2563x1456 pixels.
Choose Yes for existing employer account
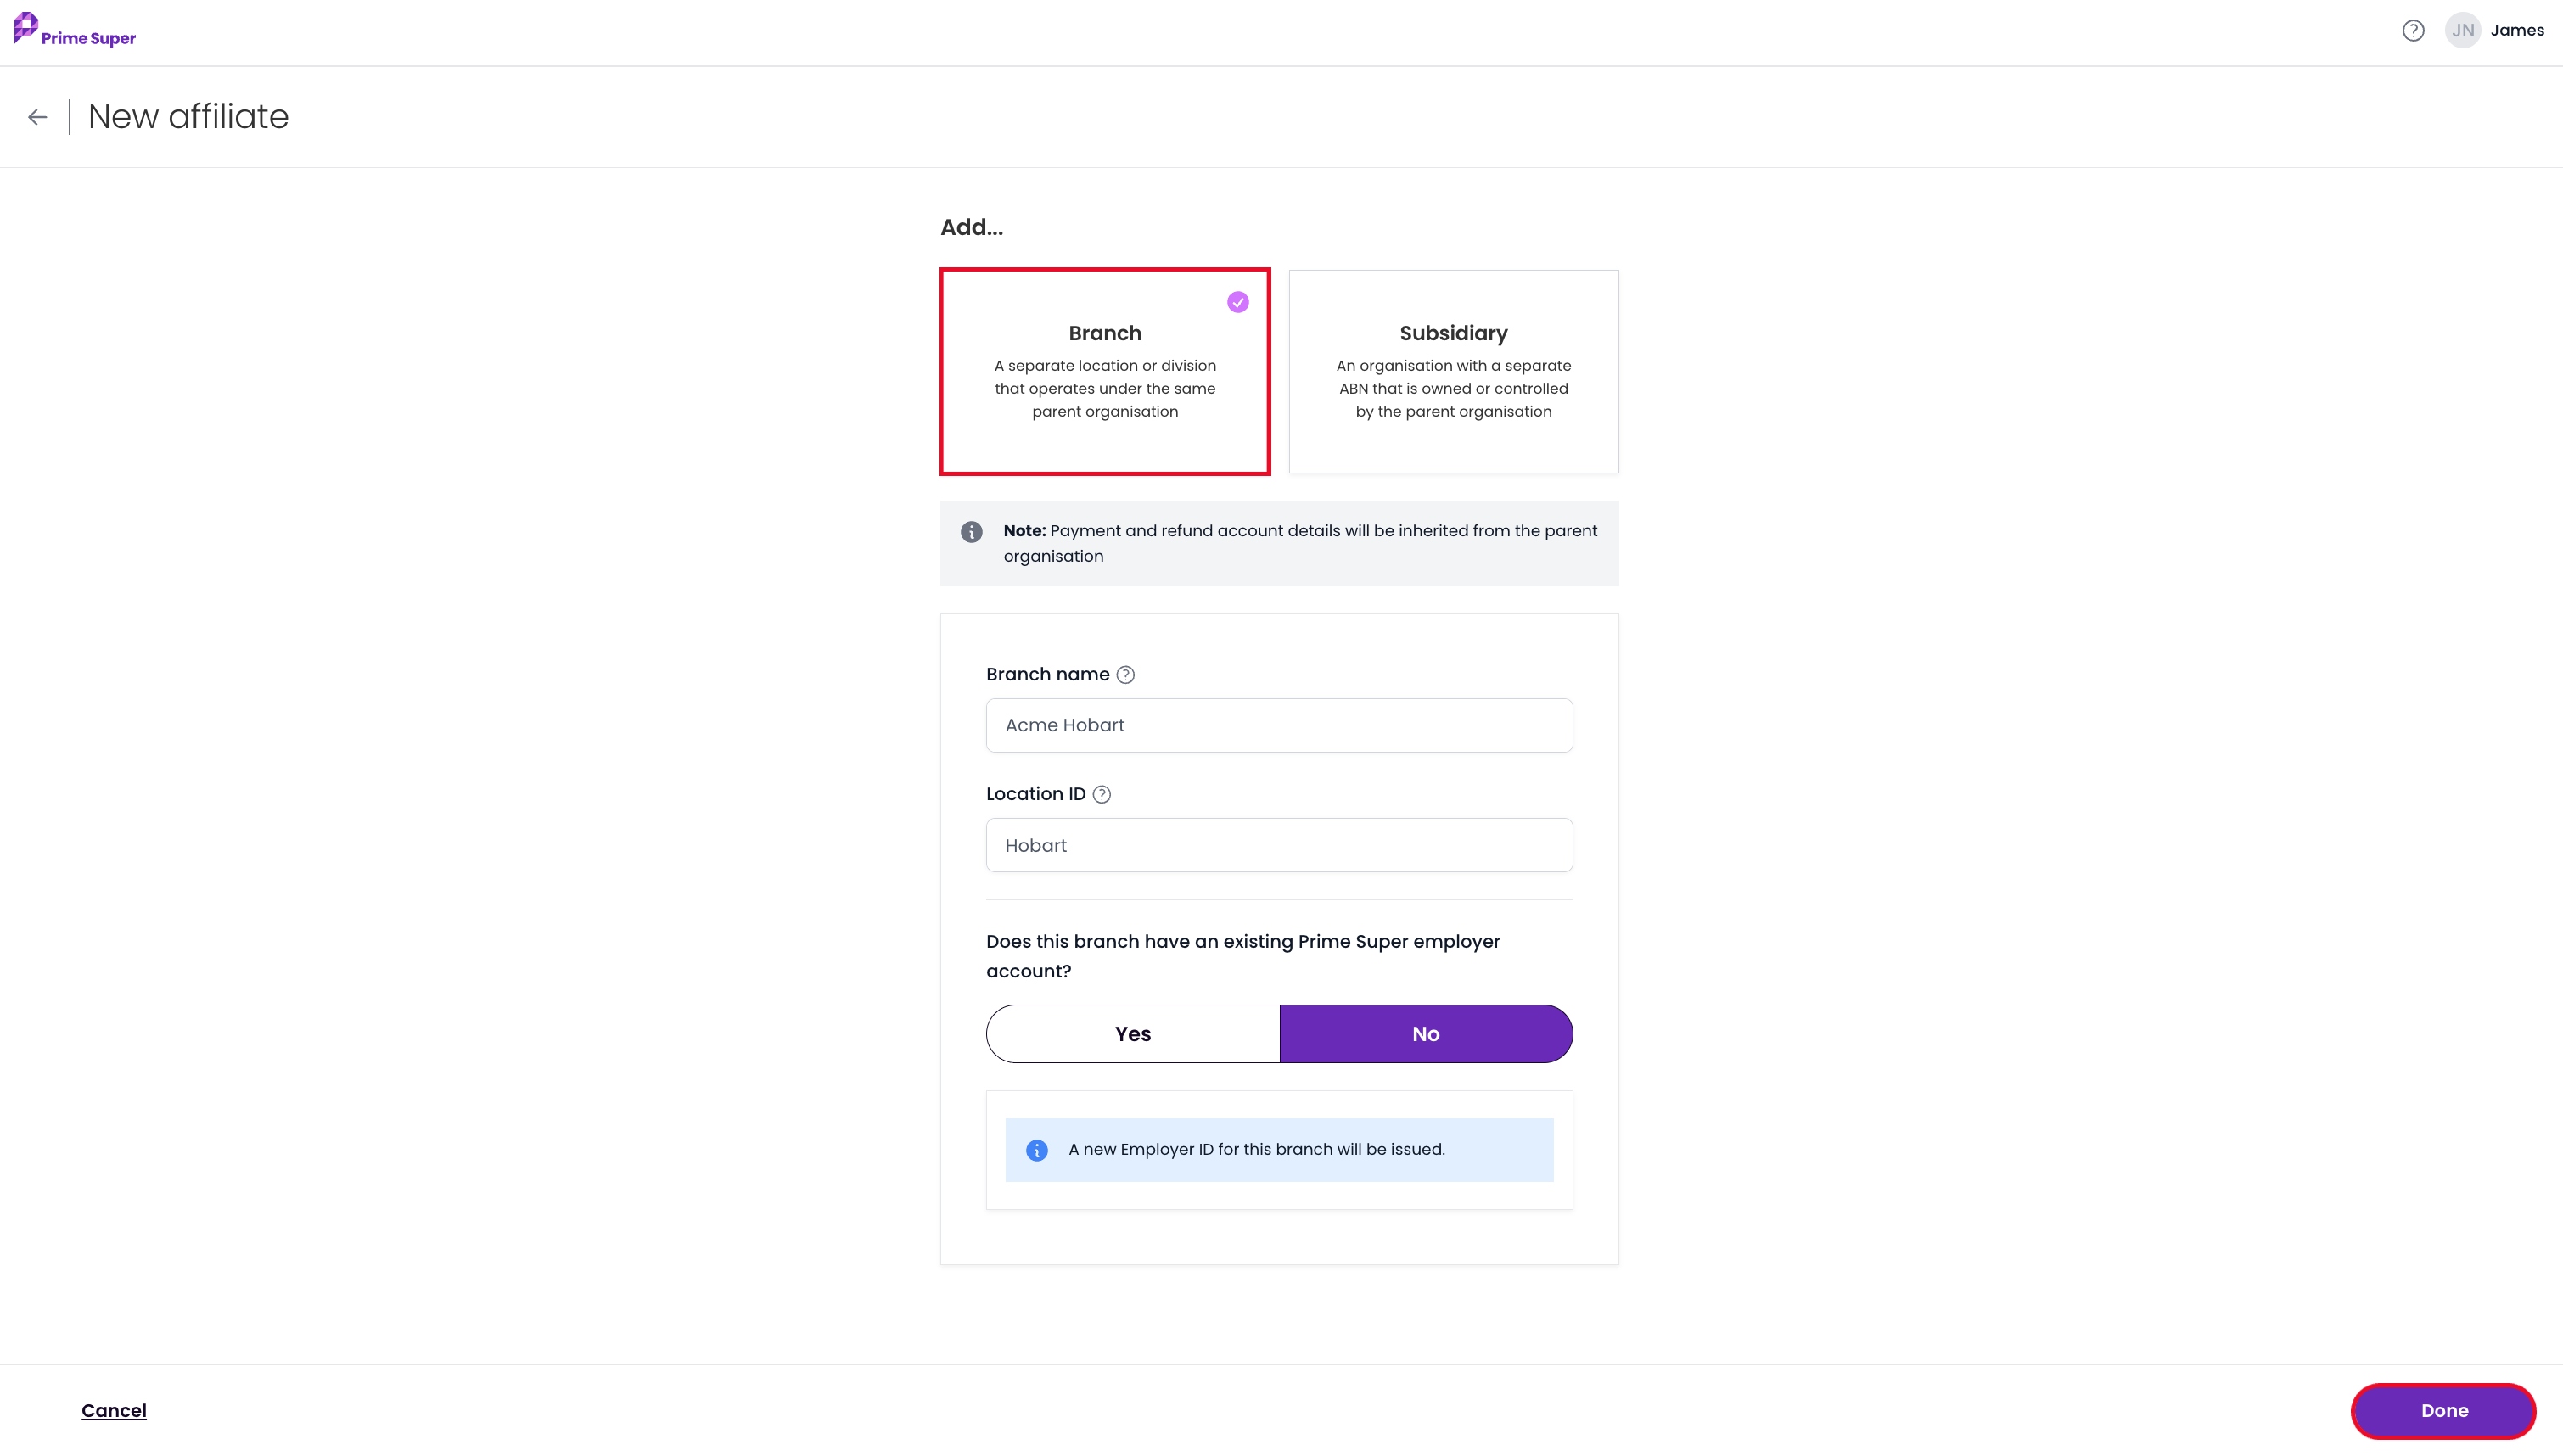[1133, 1034]
